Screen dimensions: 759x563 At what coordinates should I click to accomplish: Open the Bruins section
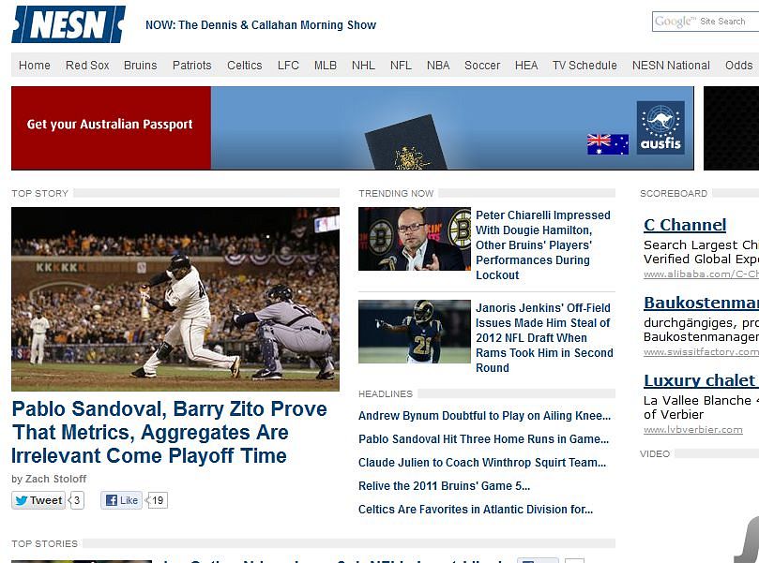click(x=141, y=66)
